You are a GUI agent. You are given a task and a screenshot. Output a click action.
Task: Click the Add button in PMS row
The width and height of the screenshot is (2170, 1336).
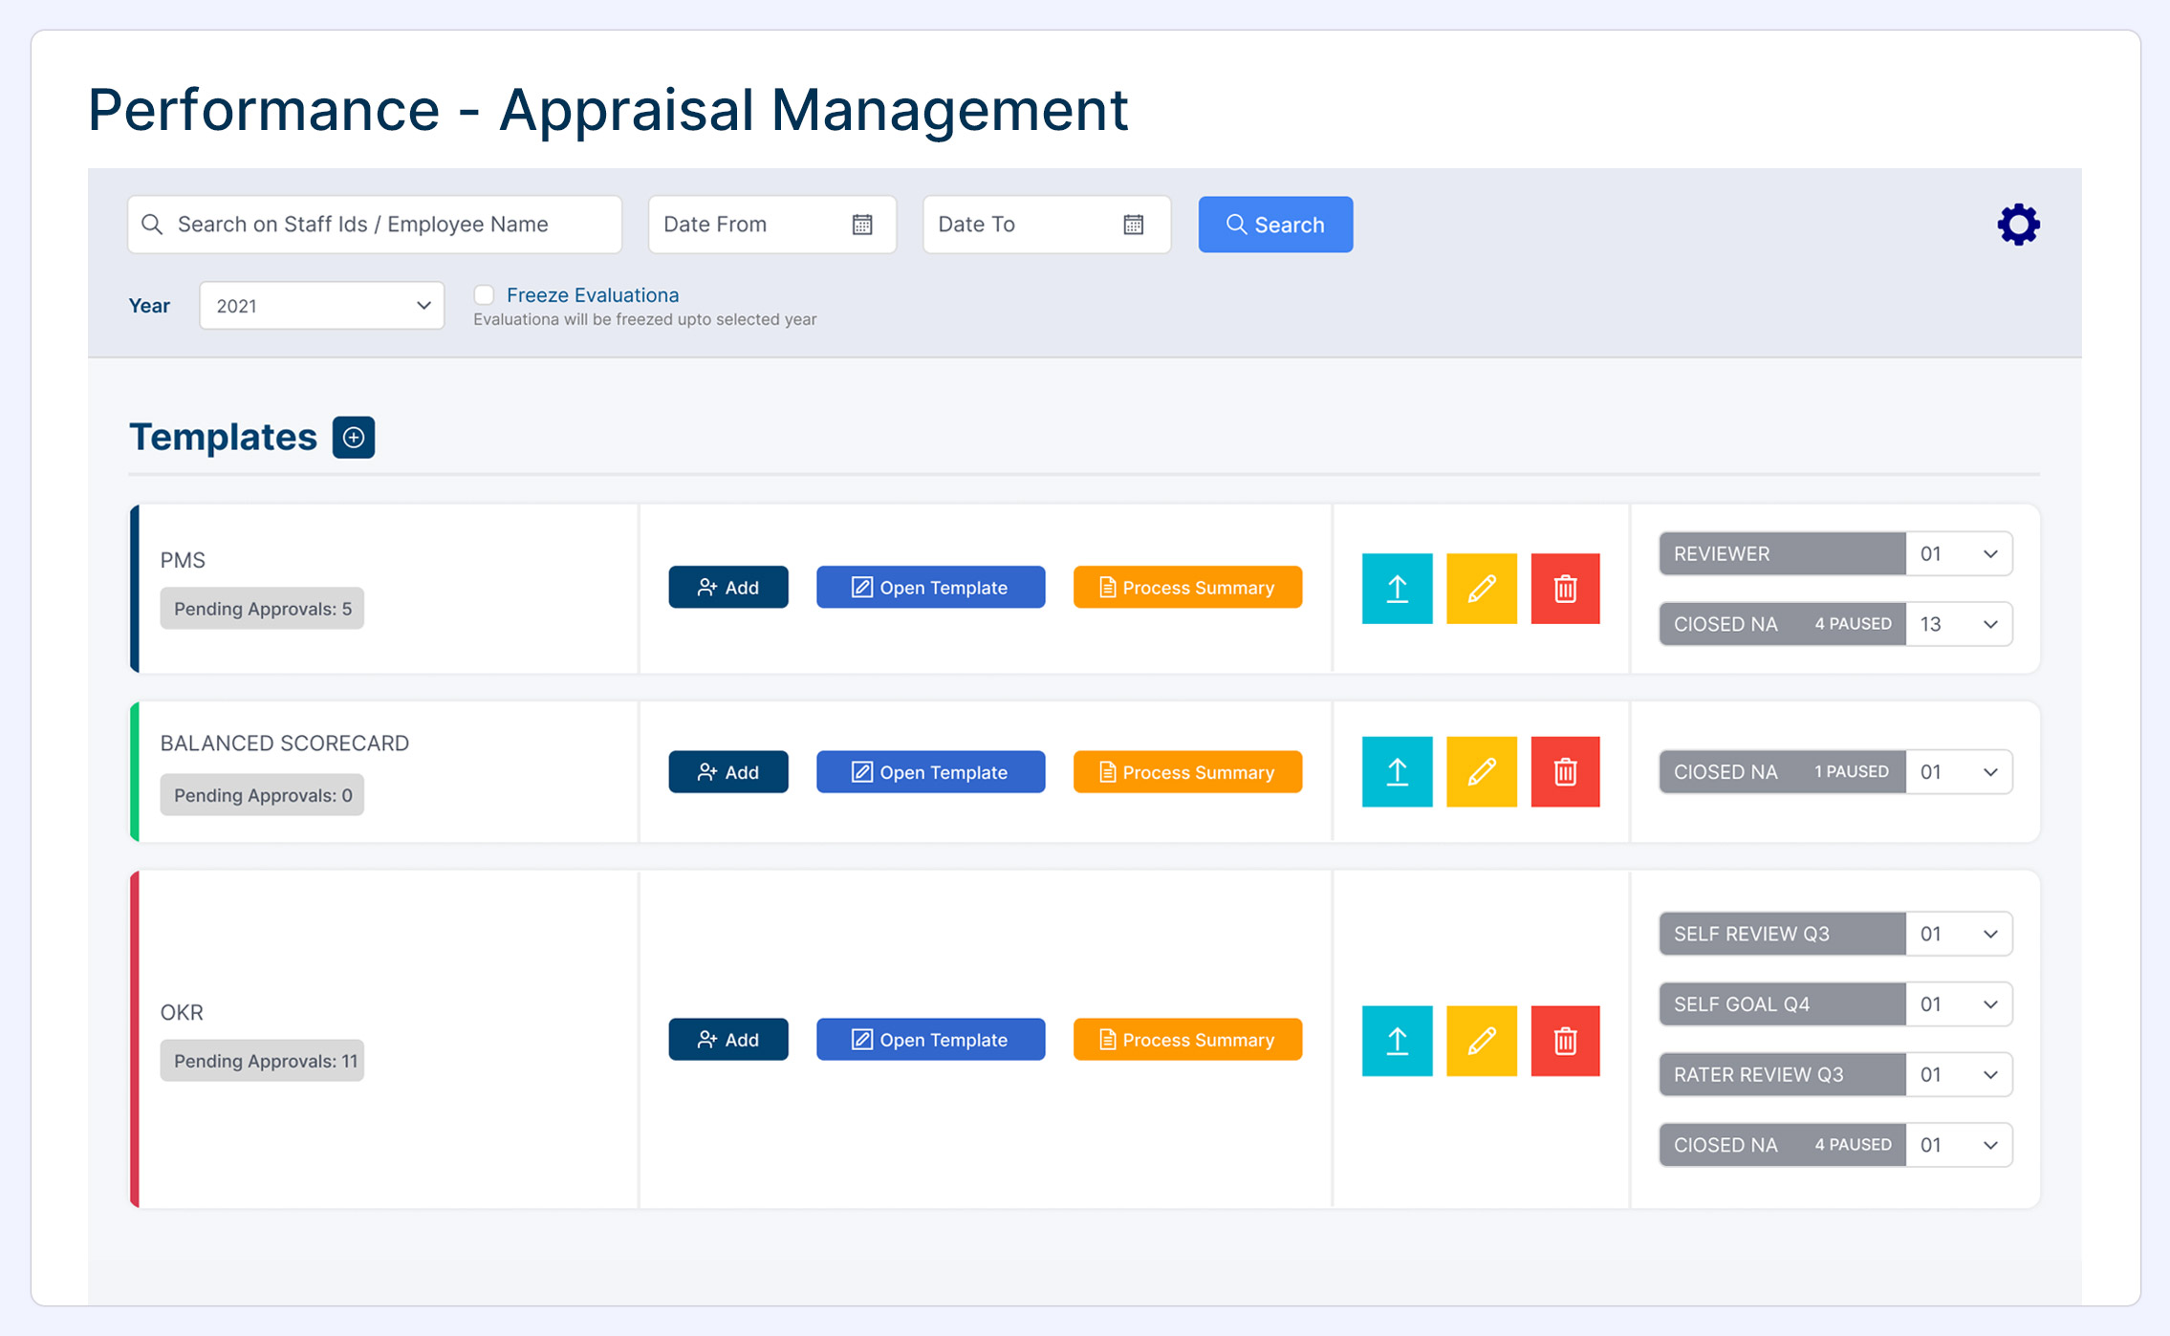(x=728, y=588)
